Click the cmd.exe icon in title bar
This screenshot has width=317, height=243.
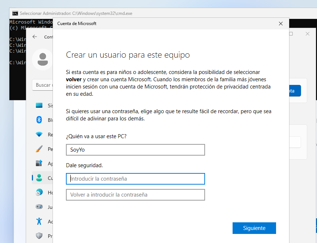[x=15, y=13]
